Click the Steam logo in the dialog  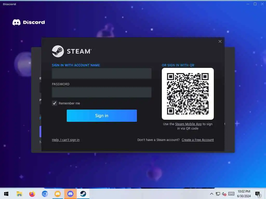point(72,51)
